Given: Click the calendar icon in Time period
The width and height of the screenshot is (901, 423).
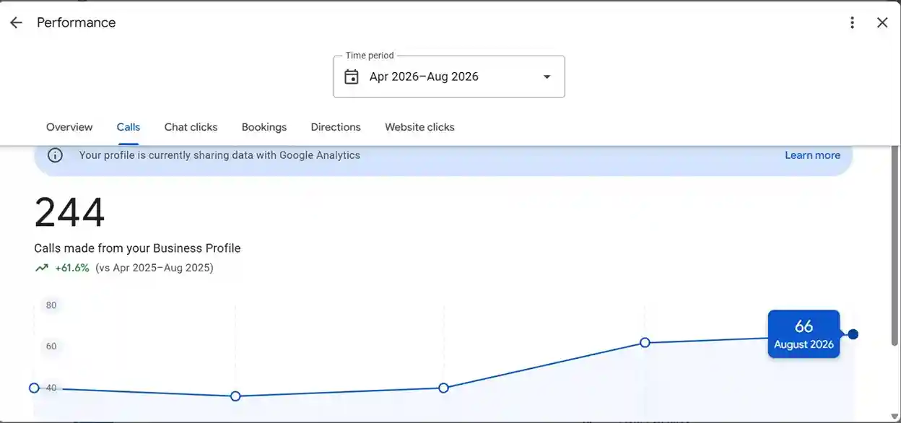Looking at the screenshot, I should 352,77.
